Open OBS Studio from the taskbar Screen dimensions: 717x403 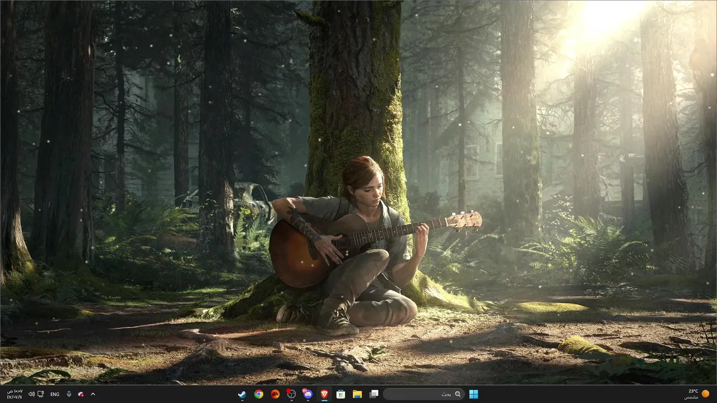click(291, 394)
